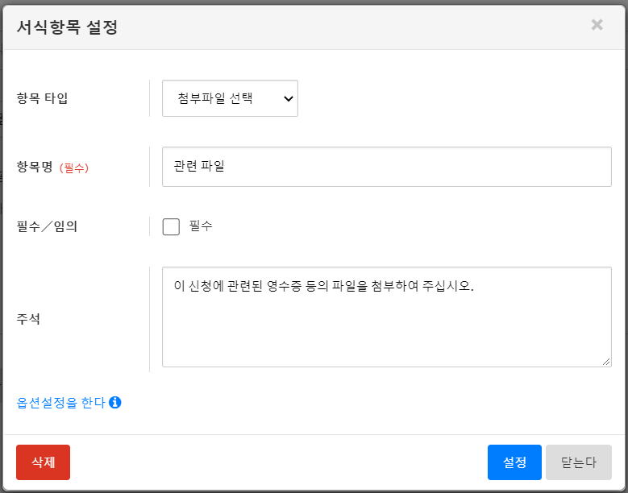
Task: Click the blue info icon beside 옵션설정을 한다
Action: point(115,403)
